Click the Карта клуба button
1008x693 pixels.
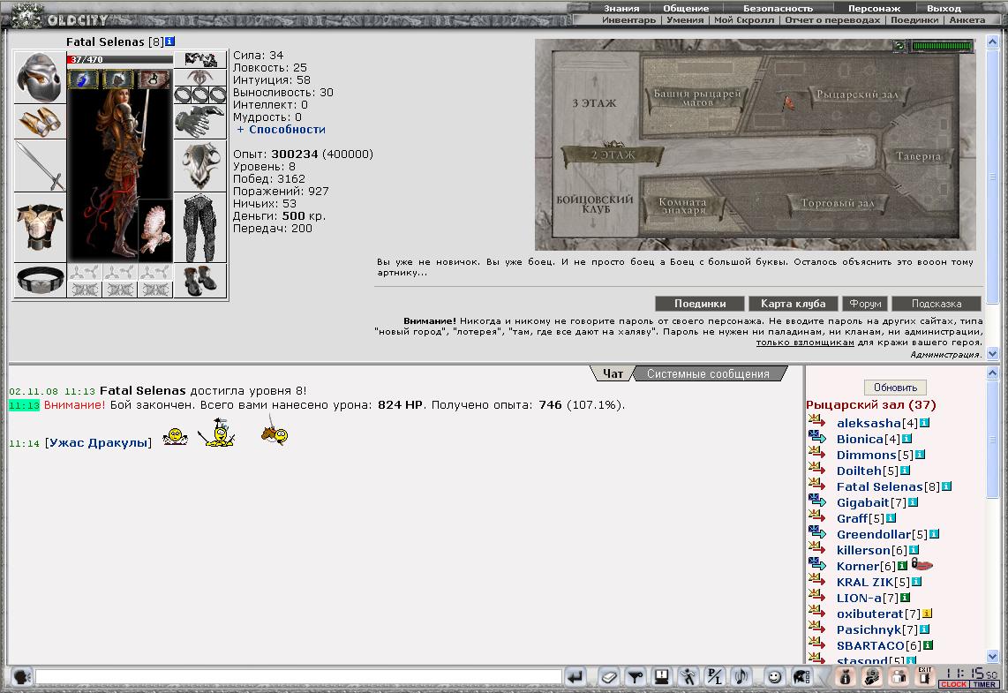pos(793,304)
